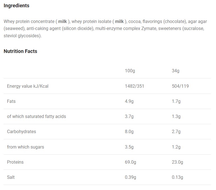Screen dimensions: 216x190
Task: Select the Fats row label
Action: tap(11, 101)
